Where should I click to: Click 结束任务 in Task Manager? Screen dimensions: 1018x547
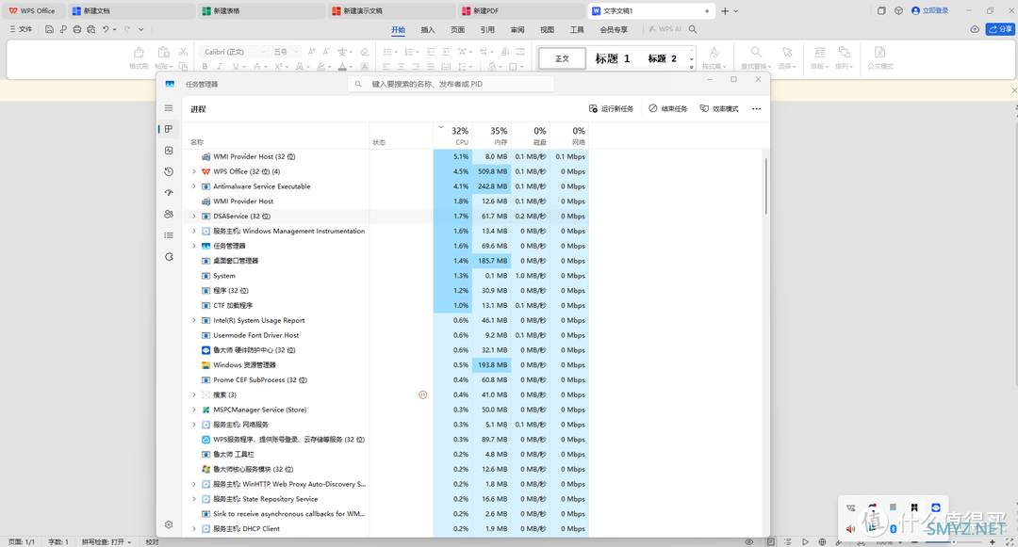pyautogui.click(x=668, y=109)
